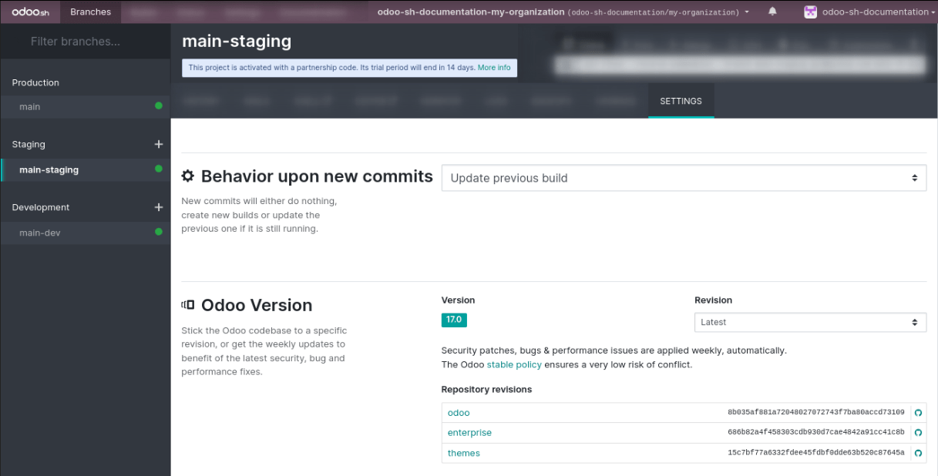Click the Filter branches search field
This screenshot has height=476, width=938.
[x=85, y=42]
